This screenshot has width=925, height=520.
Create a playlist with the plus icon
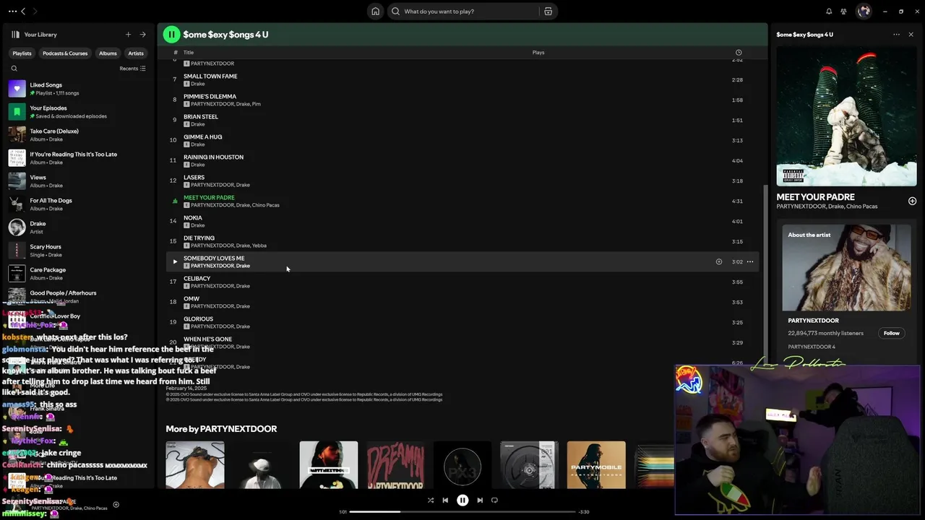[x=128, y=35]
